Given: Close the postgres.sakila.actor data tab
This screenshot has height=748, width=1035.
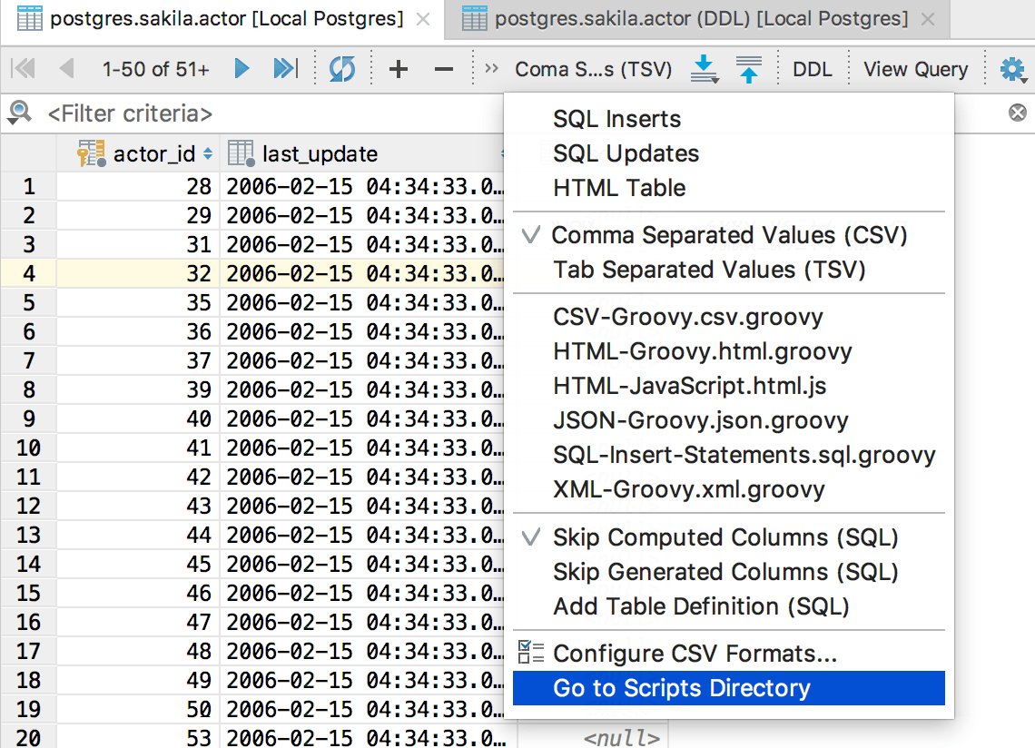Looking at the screenshot, I should (x=423, y=20).
